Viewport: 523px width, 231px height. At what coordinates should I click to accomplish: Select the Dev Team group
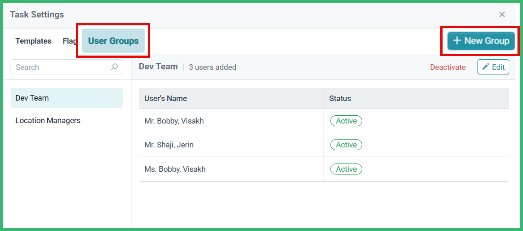(67, 98)
